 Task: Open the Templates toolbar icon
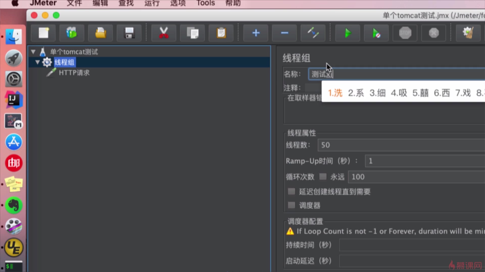(72, 33)
